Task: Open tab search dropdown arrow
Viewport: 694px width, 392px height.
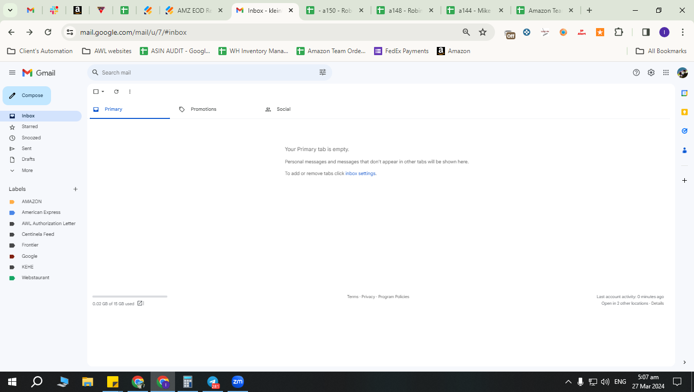Action: tap(10, 10)
